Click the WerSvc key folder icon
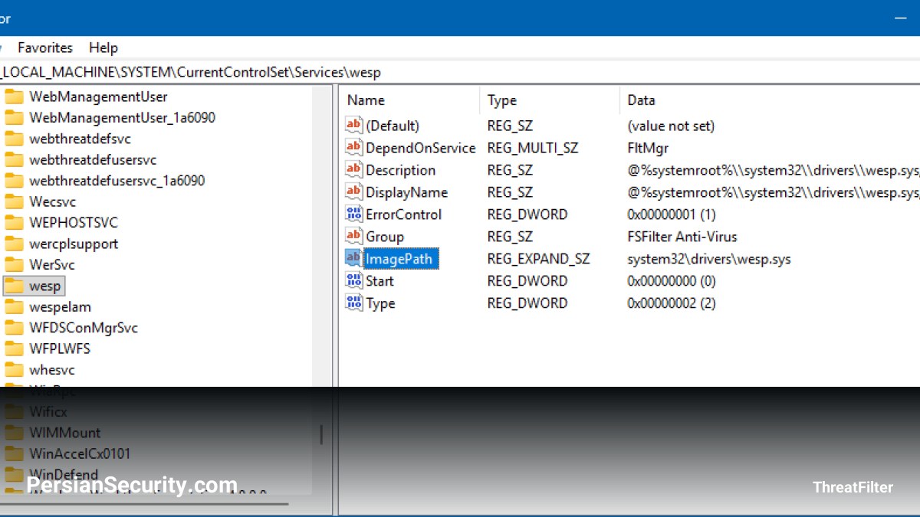 (x=14, y=264)
